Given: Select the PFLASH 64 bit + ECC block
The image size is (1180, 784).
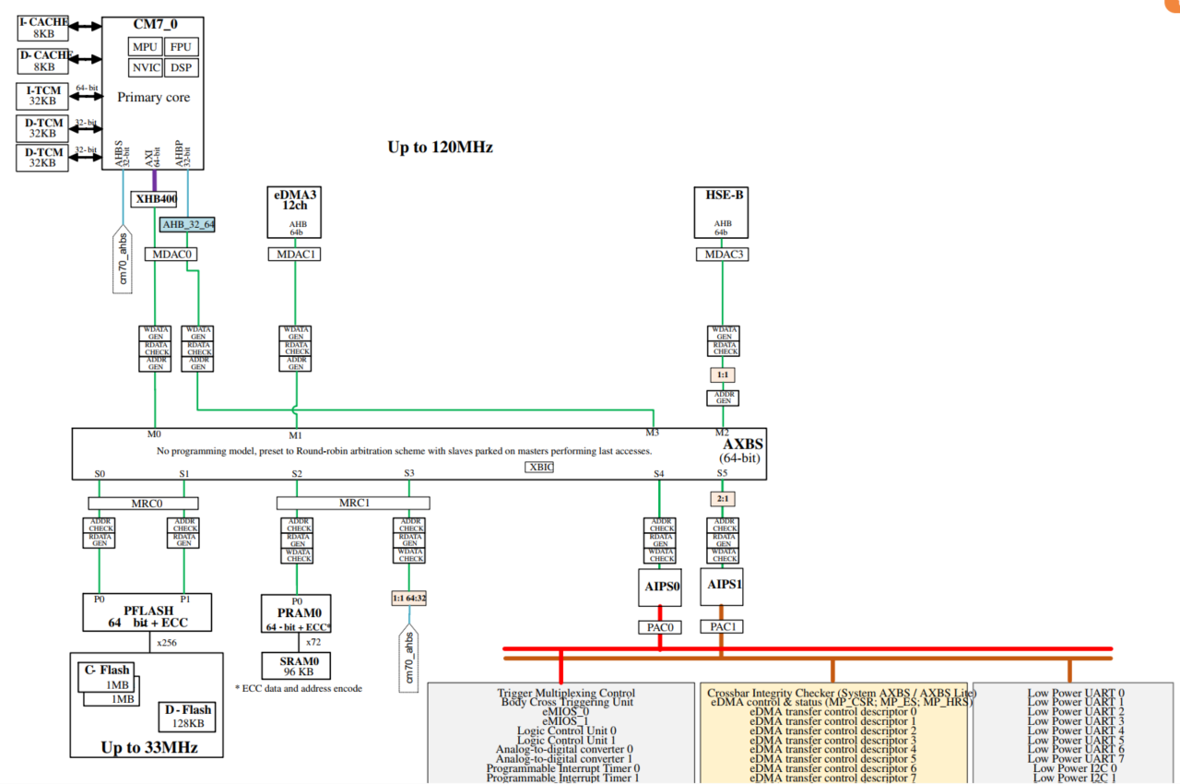Looking at the screenshot, I should (x=147, y=612).
